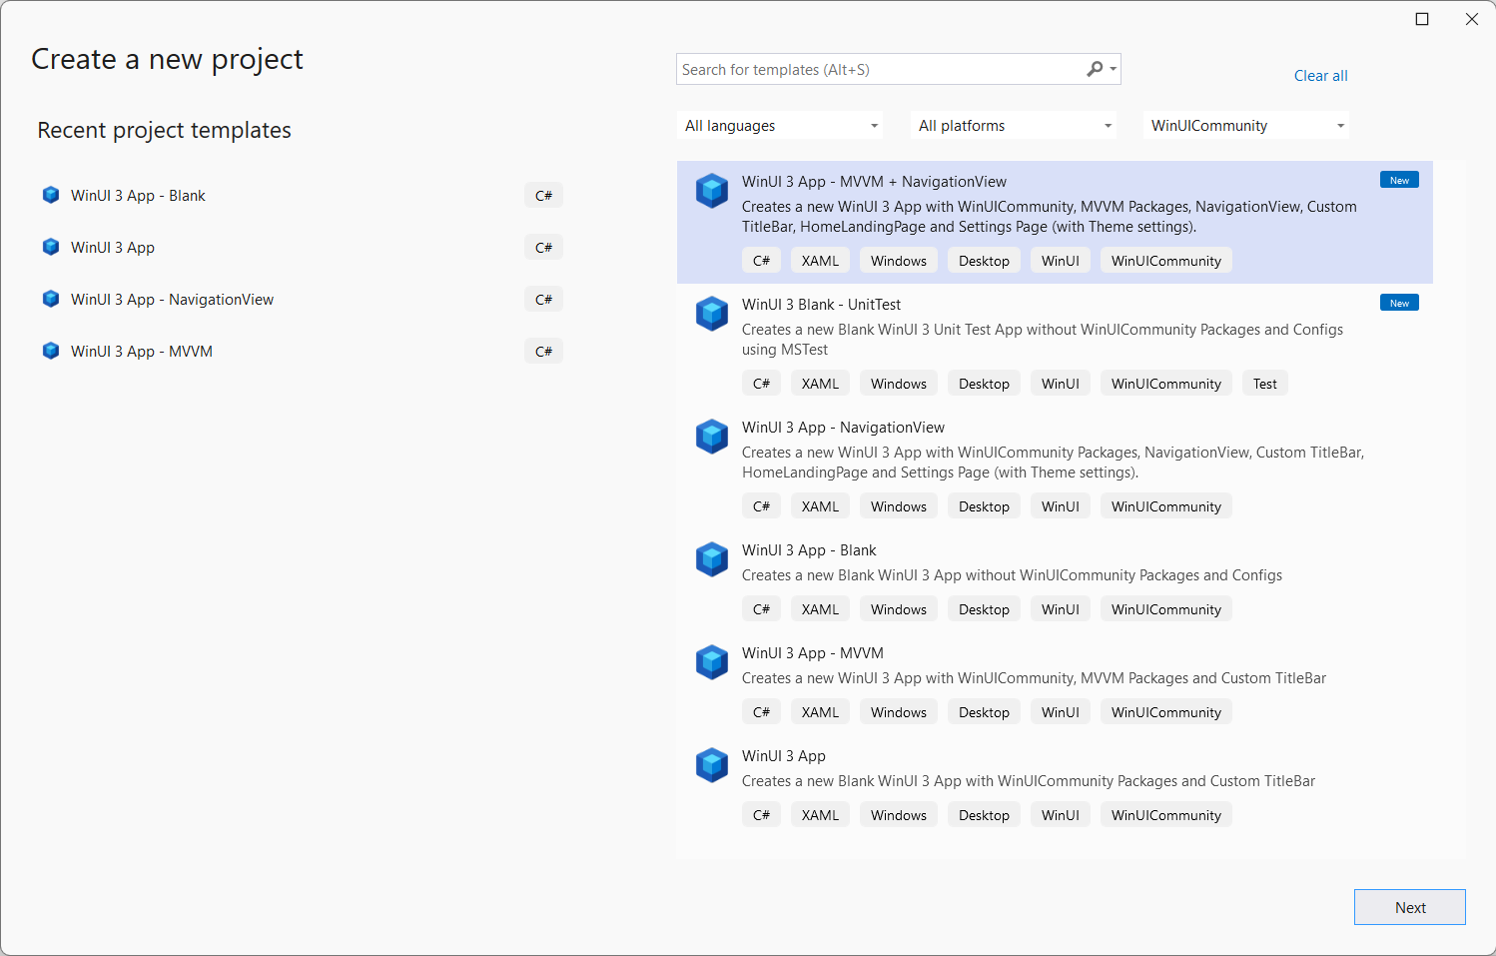This screenshot has height=956, width=1496.
Task: Click cube icon of WinUI 3 Blank - UnitTest template
Action: coord(712,314)
